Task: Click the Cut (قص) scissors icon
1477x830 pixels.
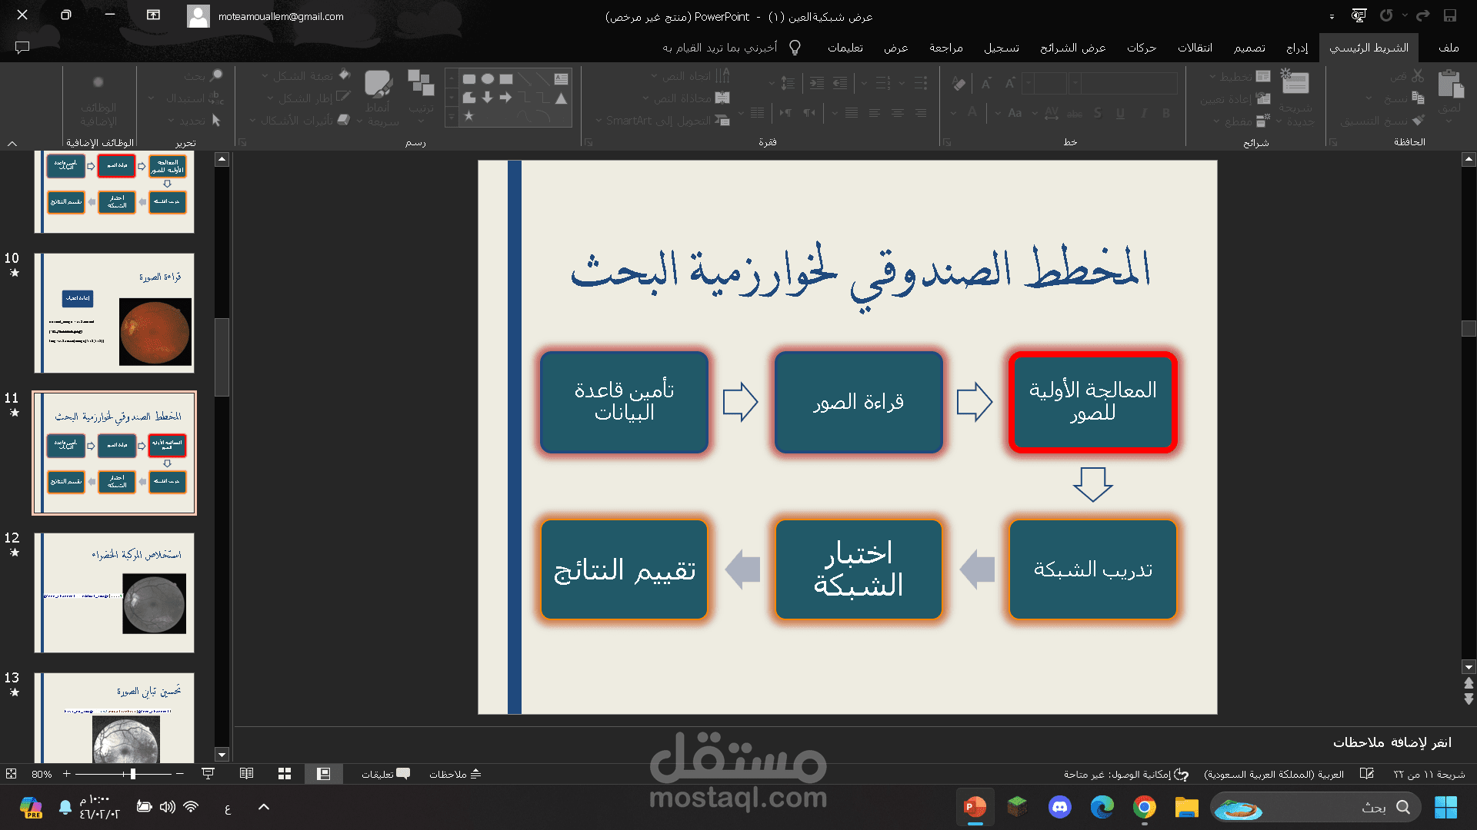Action: click(1418, 76)
